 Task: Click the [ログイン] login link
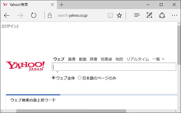pos(10,26)
